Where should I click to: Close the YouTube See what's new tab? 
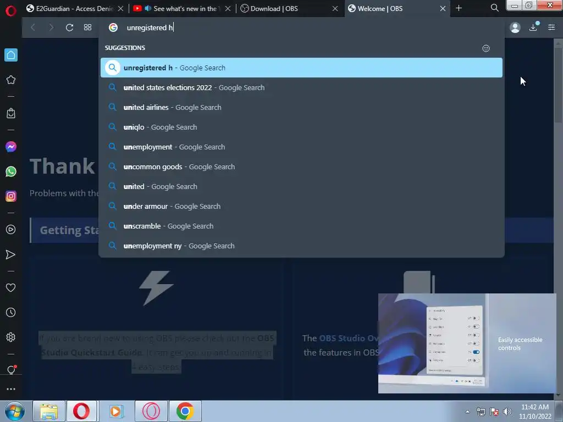coord(228,9)
